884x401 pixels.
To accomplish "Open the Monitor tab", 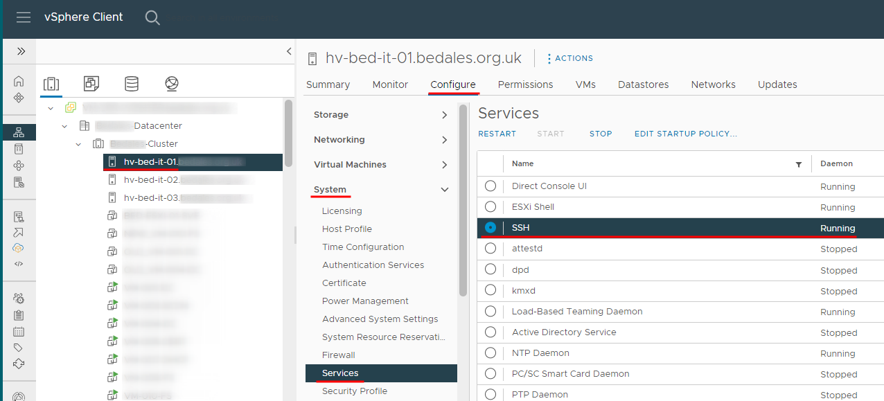I will click(390, 84).
